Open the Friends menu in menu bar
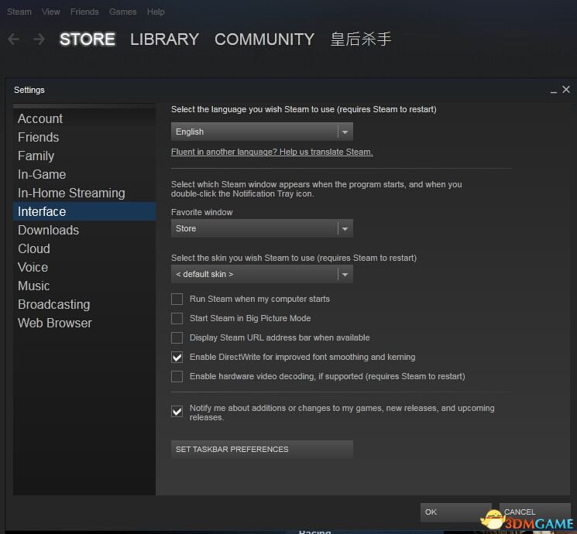The width and height of the screenshot is (577, 534). [84, 12]
